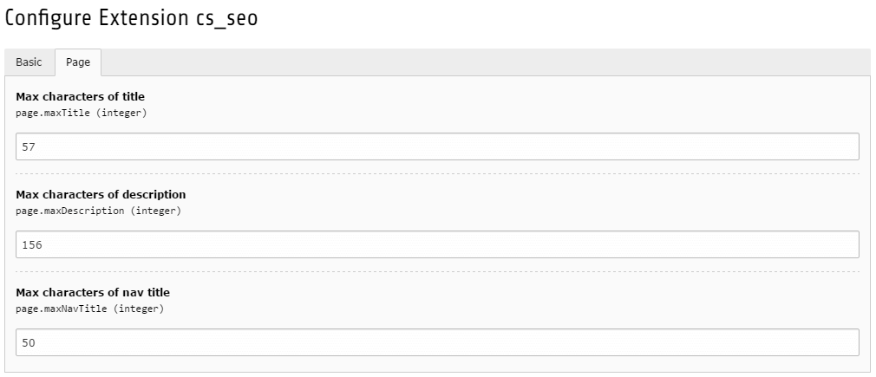Click the "Configure Extension cs_seo" heading
Image resolution: width=876 pixels, height=377 pixels.
click(x=131, y=19)
